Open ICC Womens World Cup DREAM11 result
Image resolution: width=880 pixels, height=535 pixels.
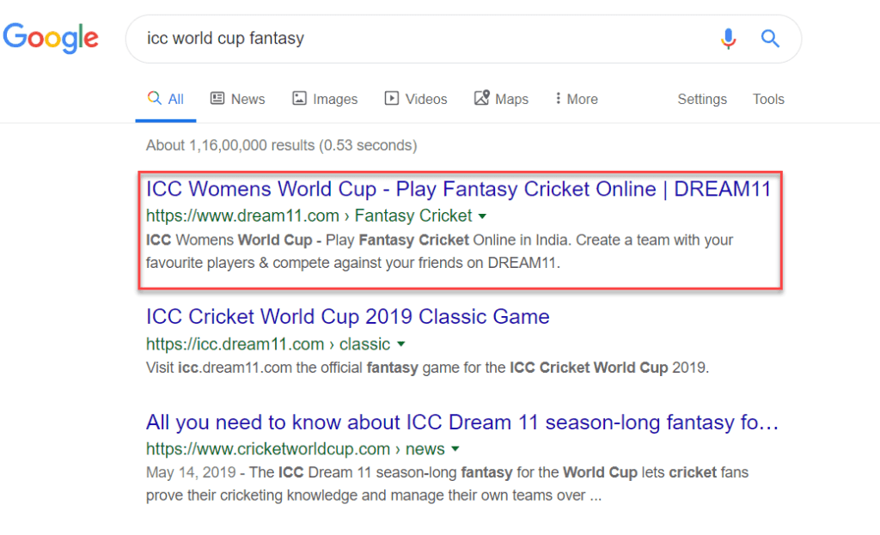click(459, 189)
